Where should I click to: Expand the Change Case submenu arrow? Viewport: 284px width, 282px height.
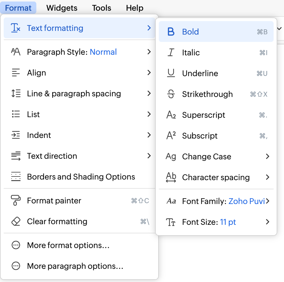tap(268, 157)
